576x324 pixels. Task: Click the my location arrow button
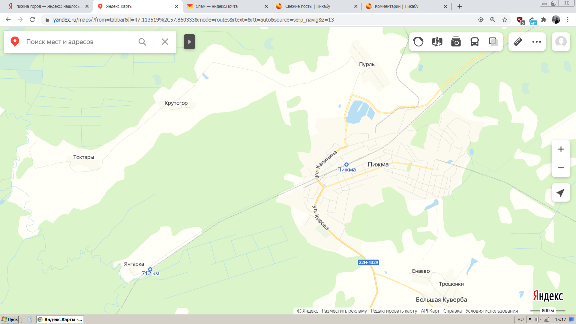[x=561, y=193]
